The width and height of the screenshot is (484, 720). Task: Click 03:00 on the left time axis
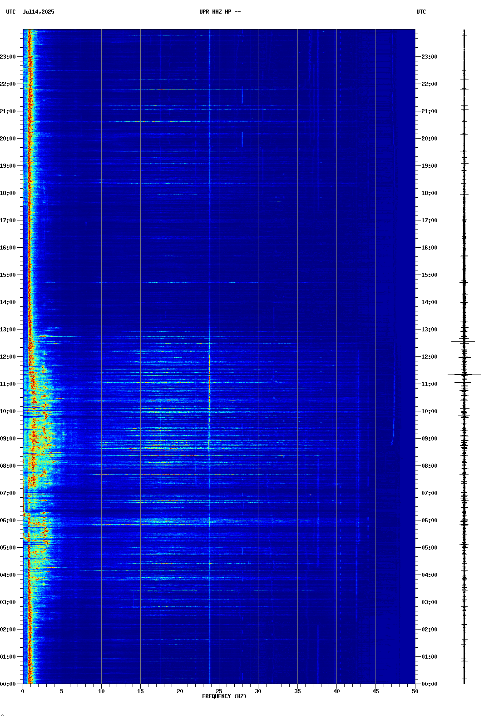8,602
